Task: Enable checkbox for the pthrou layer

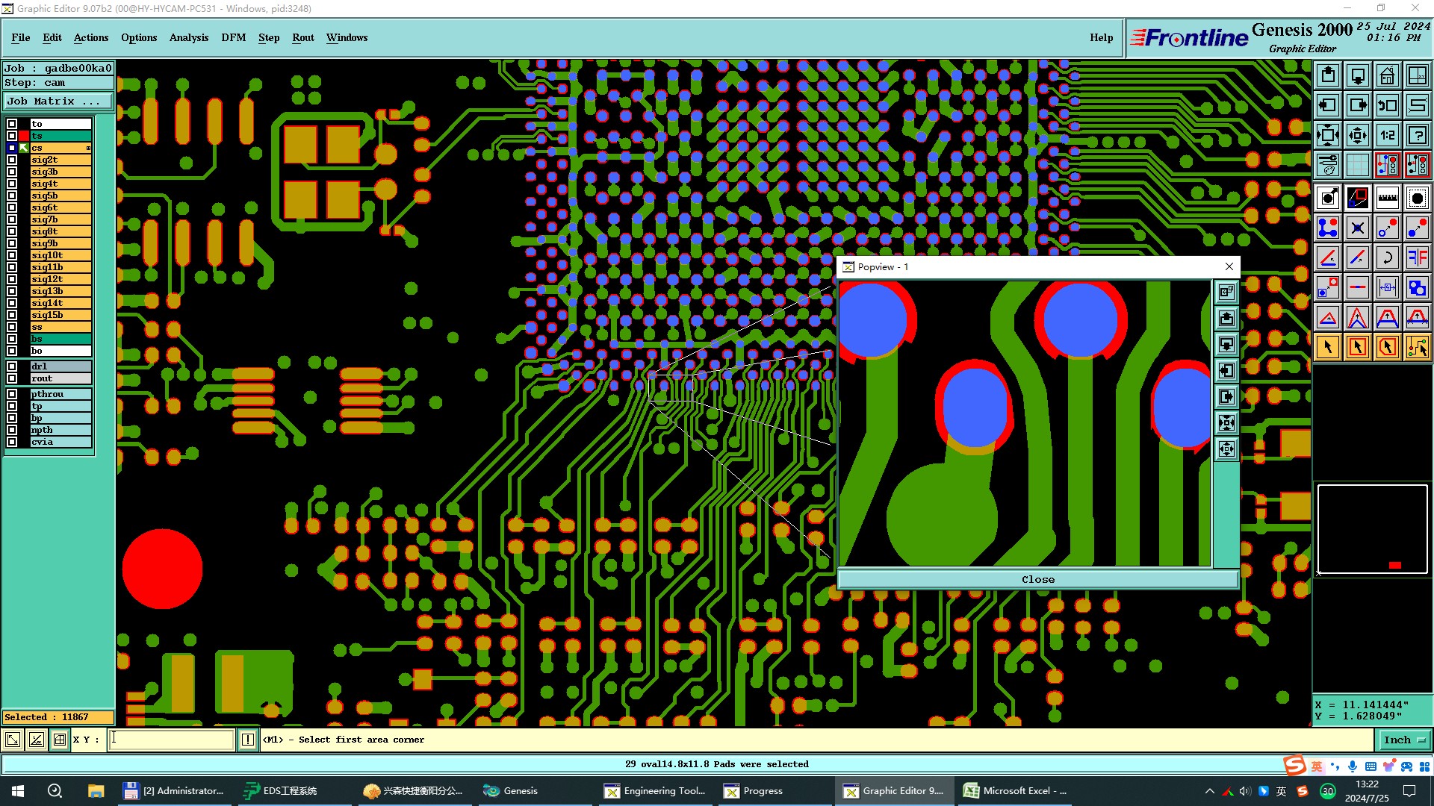Action: (x=12, y=394)
